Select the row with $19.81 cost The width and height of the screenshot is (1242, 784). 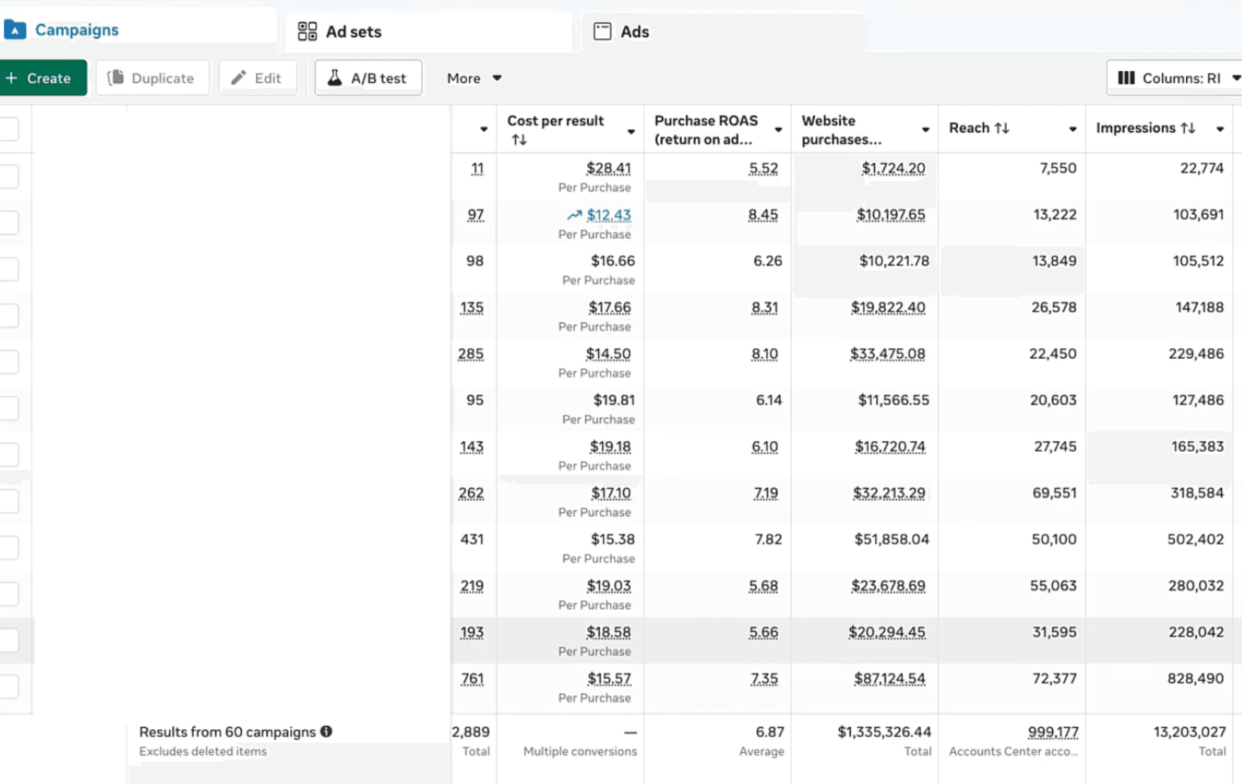(9, 408)
